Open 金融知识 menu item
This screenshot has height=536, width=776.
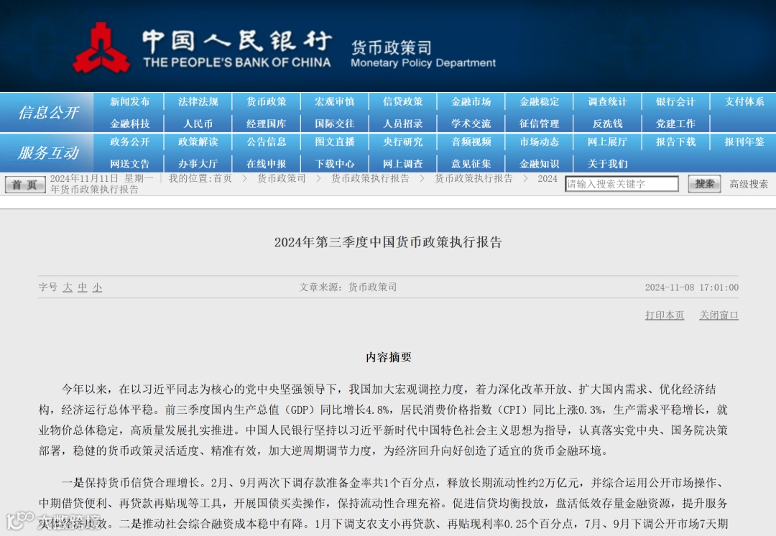click(540, 164)
